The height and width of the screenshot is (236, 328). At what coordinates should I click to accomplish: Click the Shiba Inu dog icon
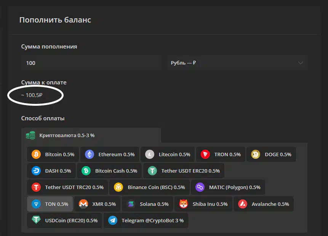(184, 204)
